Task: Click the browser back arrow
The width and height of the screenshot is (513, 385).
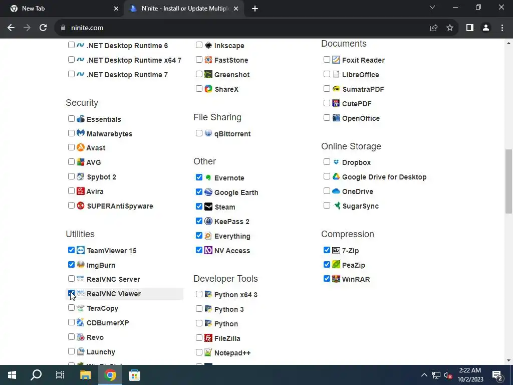Action: 11,28
